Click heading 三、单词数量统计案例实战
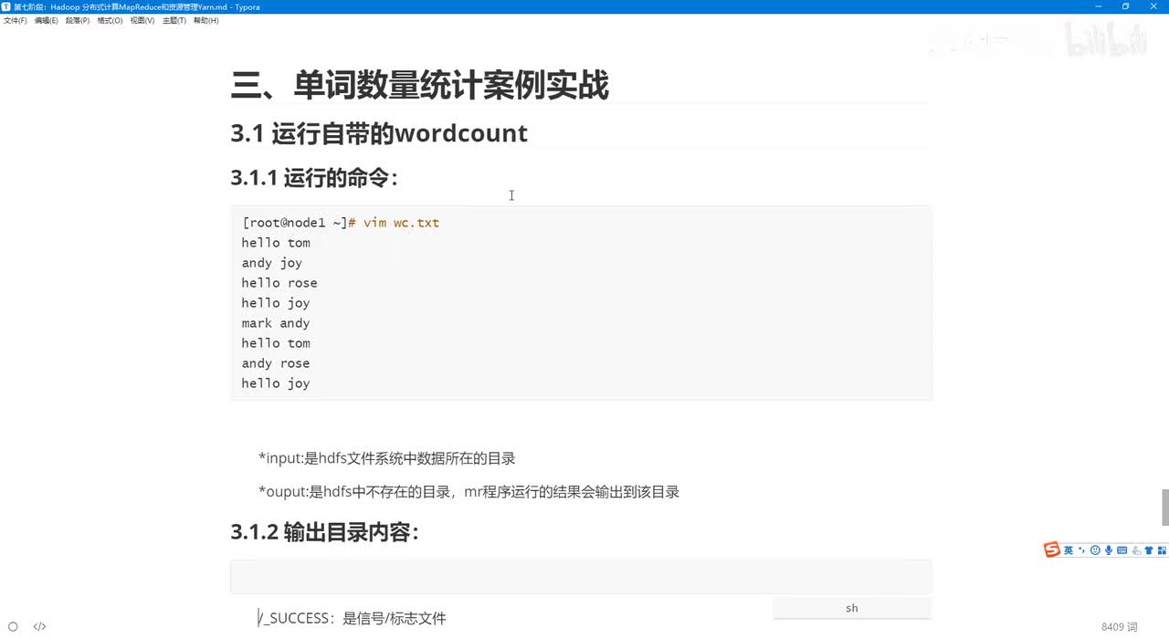Screen dimensions: 1169x639 [420, 85]
